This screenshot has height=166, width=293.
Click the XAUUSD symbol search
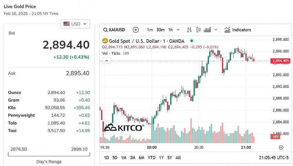coord(114,30)
